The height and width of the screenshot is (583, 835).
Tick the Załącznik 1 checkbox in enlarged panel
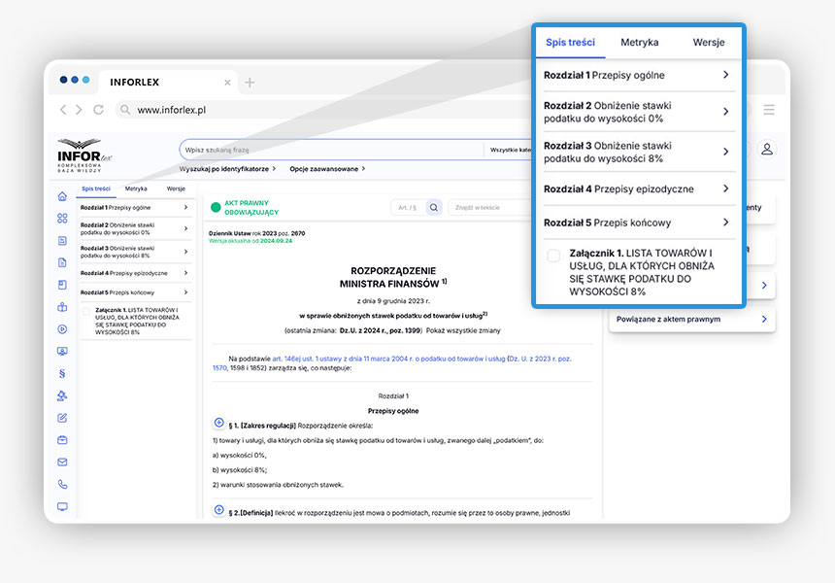coord(553,257)
